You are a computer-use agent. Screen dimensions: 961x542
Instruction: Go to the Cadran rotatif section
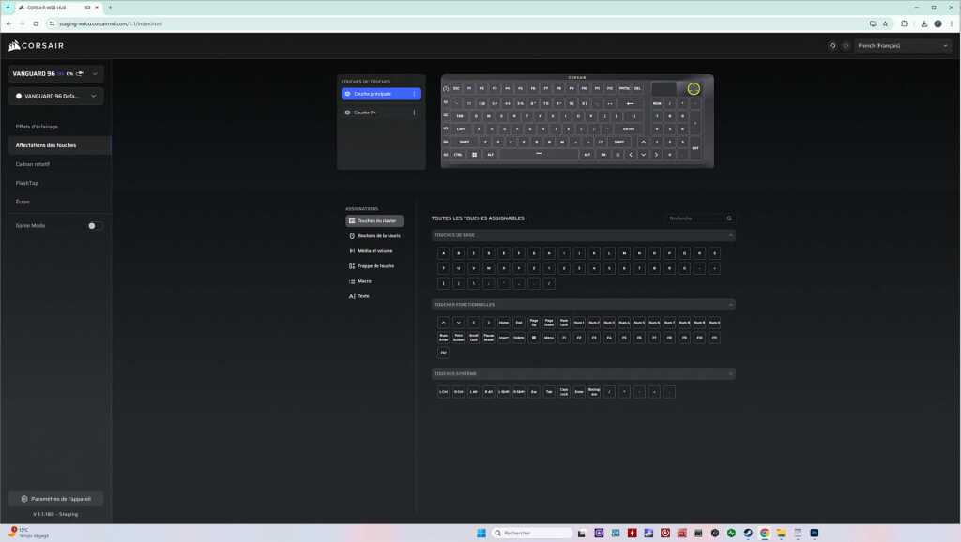tap(33, 164)
